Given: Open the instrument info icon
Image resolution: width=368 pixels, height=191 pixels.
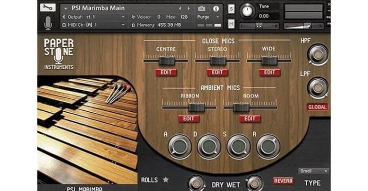Looking at the screenshot, I should (216, 9).
